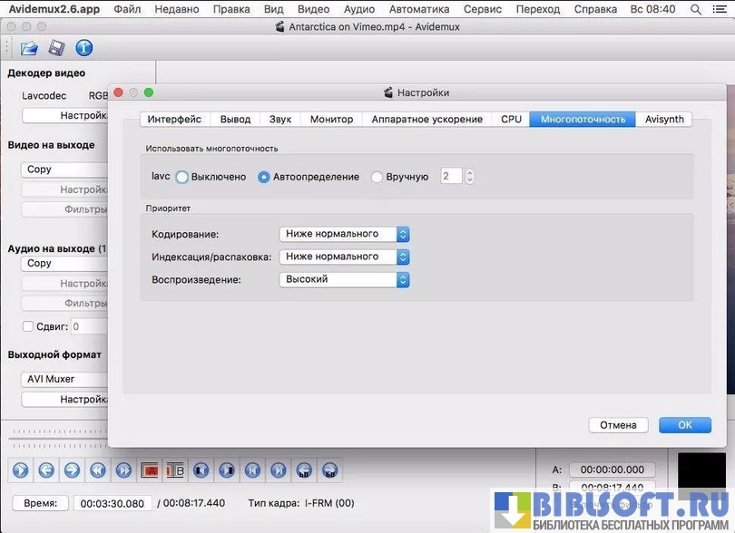Image resolution: width=735 pixels, height=533 pixels.
Task: Switch to the Аппаратное ускорение tab
Action: pos(426,119)
